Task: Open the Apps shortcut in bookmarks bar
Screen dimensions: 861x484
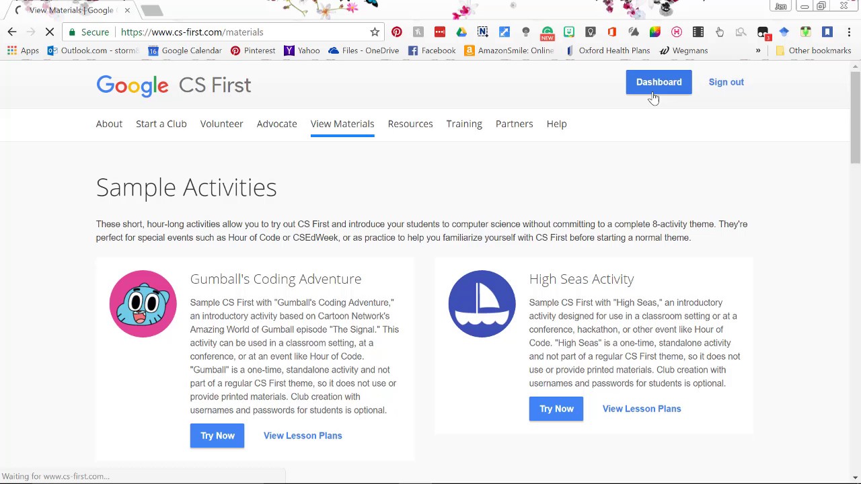Action: point(23,50)
